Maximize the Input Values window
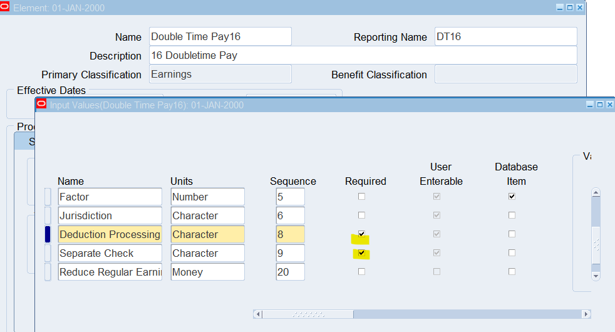This screenshot has height=332, width=615. point(599,105)
